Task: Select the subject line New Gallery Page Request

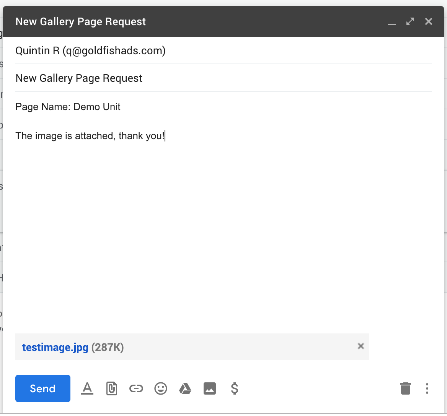Action: coord(78,78)
